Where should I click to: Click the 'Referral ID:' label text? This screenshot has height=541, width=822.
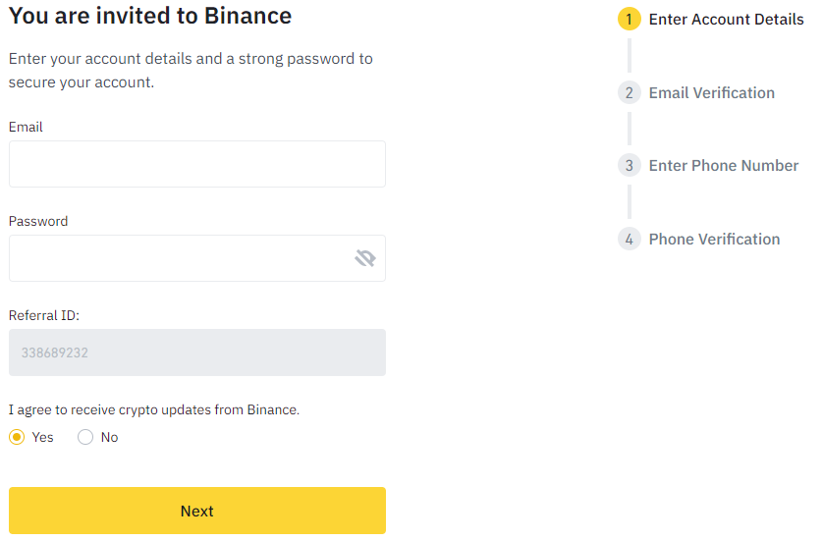[x=43, y=315]
